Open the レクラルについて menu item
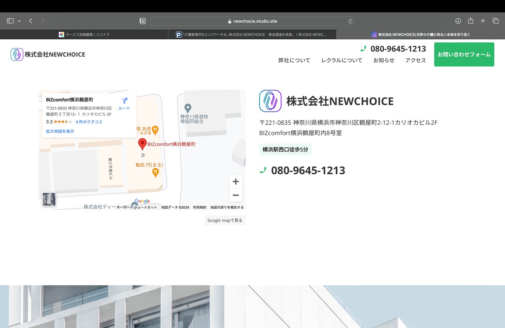 pyautogui.click(x=341, y=60)
